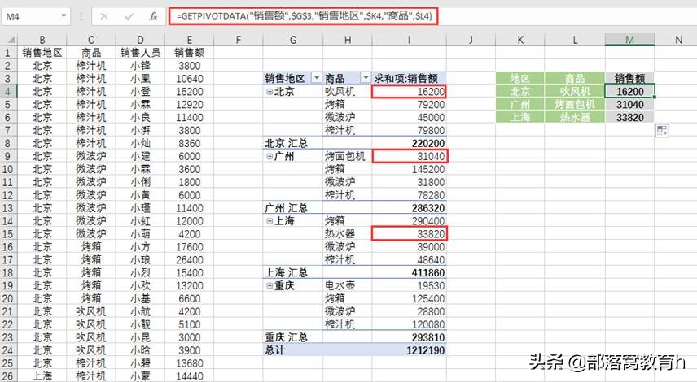Click into the GETPIVOTDATA formula bar
Viewport: 697px width, 382px height.
tap(302, 16)
